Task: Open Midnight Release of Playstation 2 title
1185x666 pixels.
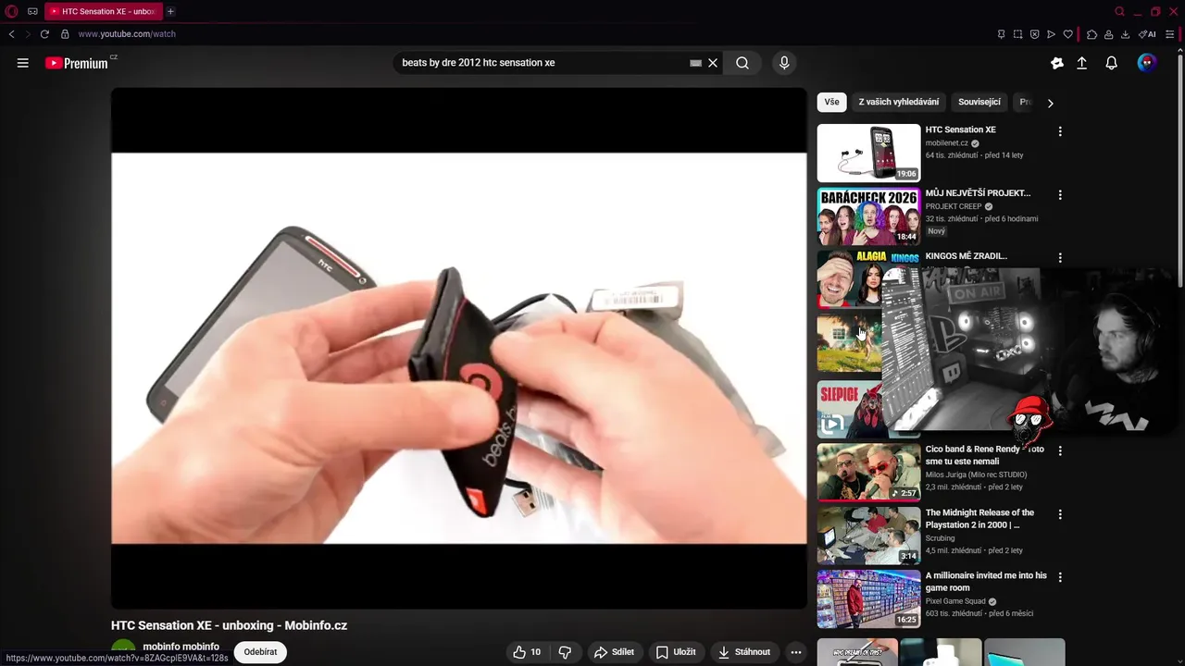Action: (x=979, y=518)
